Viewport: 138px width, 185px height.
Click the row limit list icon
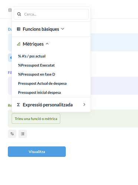pyautogui.click(x=23, y=134)
